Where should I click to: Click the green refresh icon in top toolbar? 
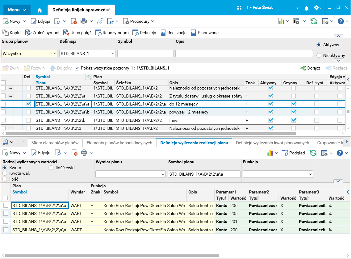314,21
